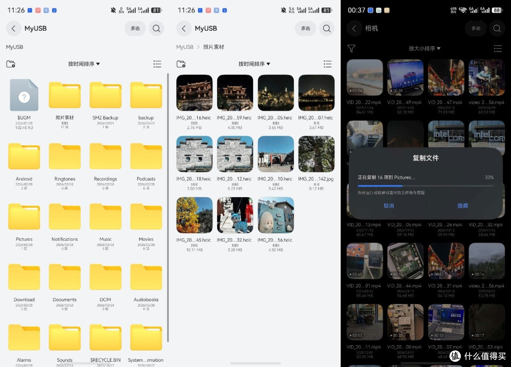Switch 照片素材 screen to list view

(327, 64)
